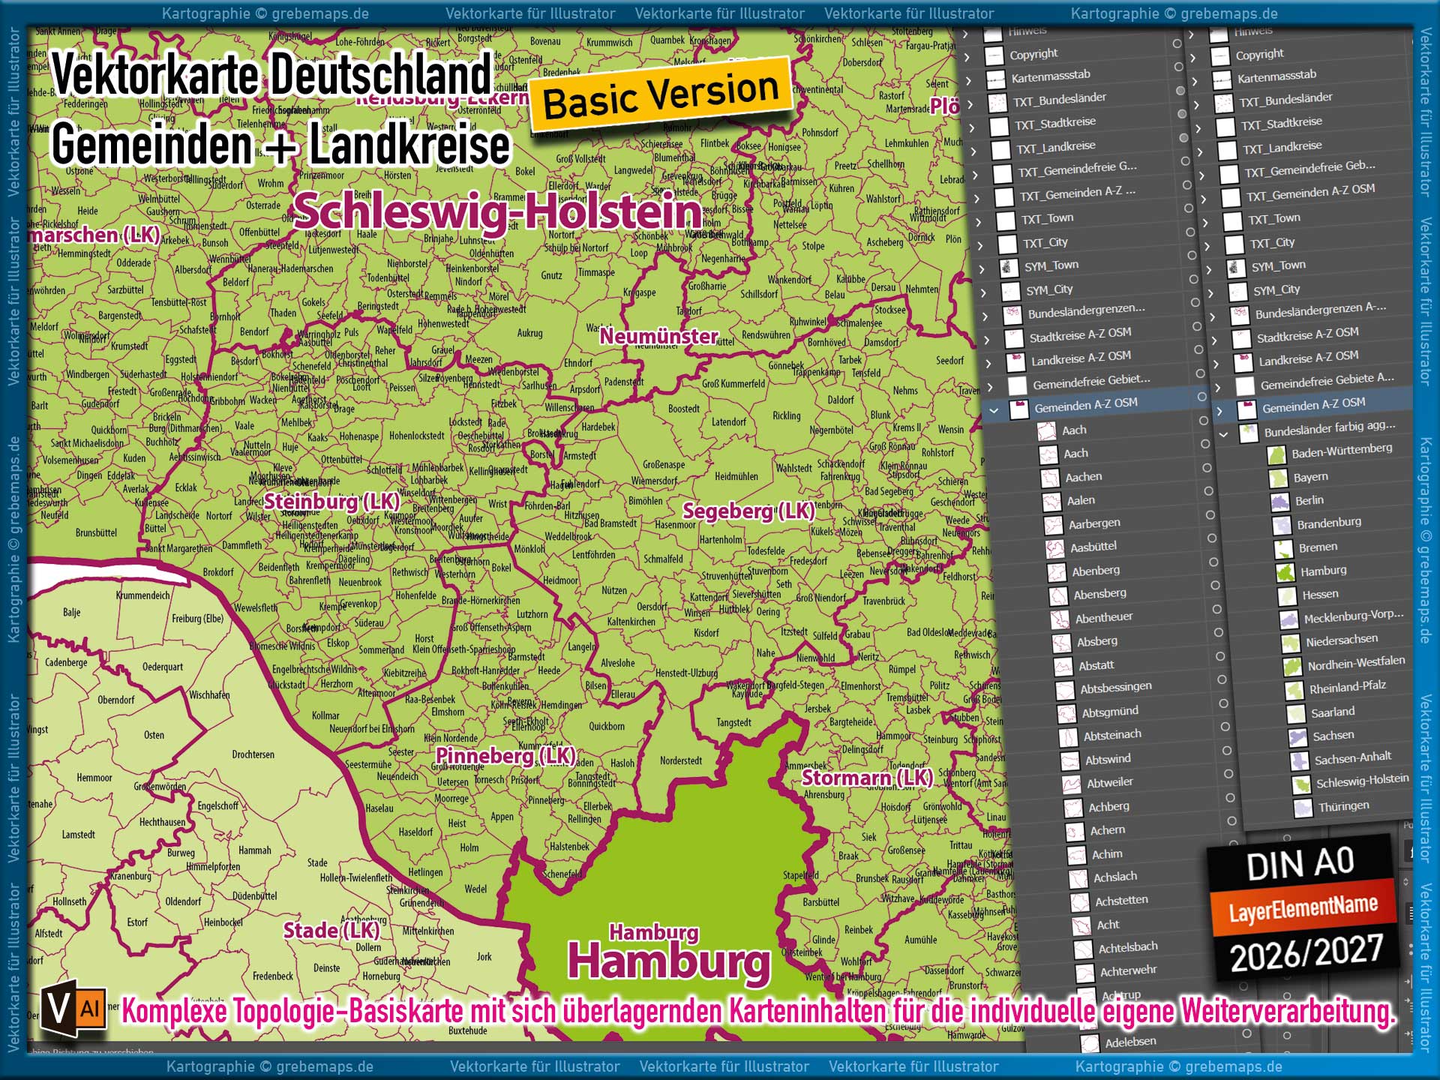The width and height of the screenshot is (1440, 1080).
Task: Click the Aasbüttel sublayer thumbnail icon
Action: [x=1054, y=548]
